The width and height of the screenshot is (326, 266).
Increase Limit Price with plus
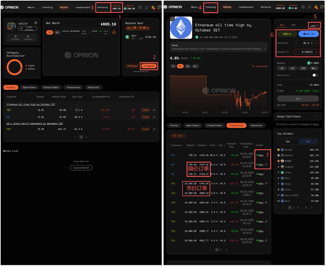point(316,43)
